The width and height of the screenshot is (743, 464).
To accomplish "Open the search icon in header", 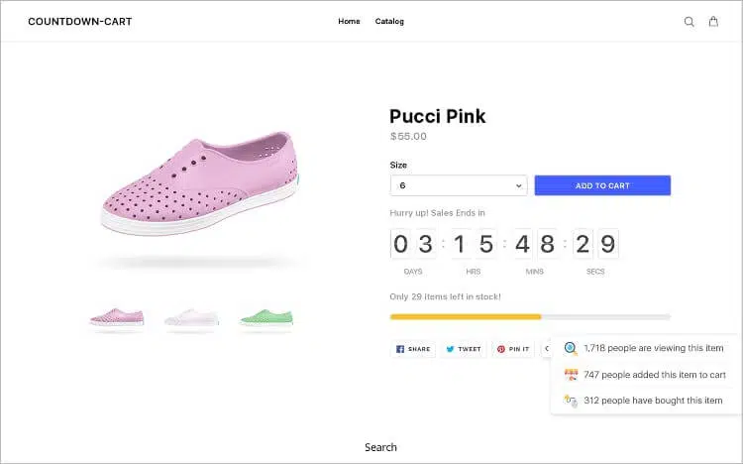I will tap(689, 22).
